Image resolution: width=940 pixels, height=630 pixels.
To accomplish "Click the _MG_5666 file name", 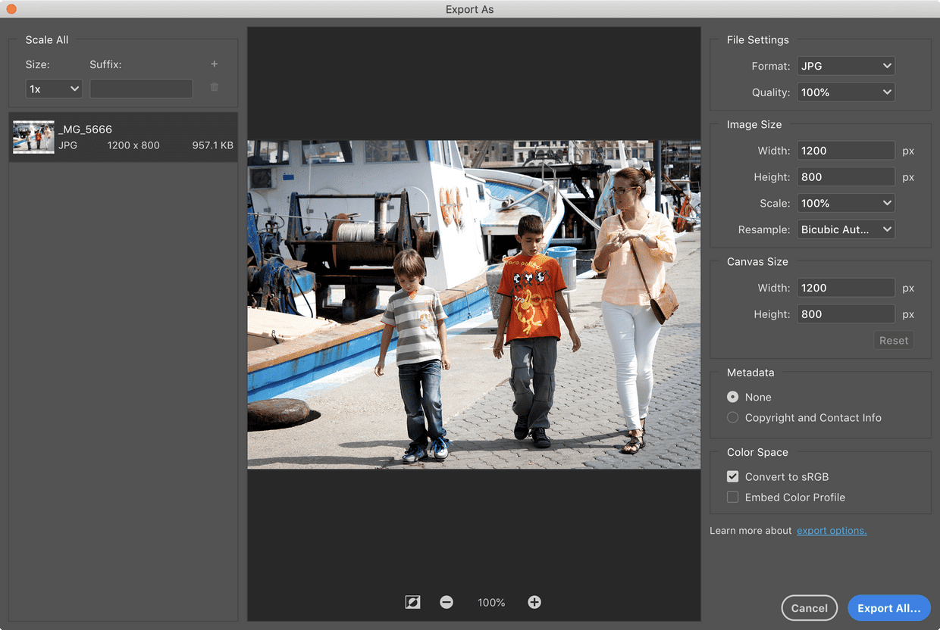I will (x=85, y=129).
